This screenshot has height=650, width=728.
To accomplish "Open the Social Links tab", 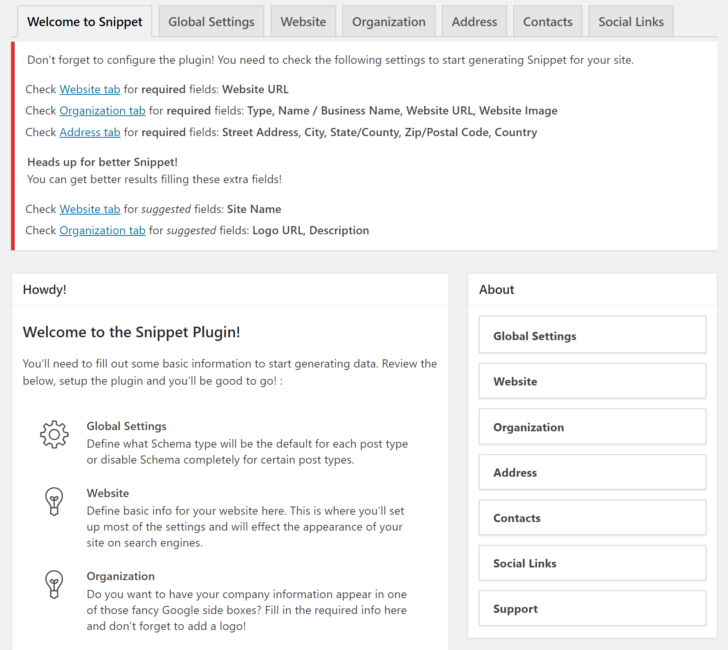I will point(631,21).
